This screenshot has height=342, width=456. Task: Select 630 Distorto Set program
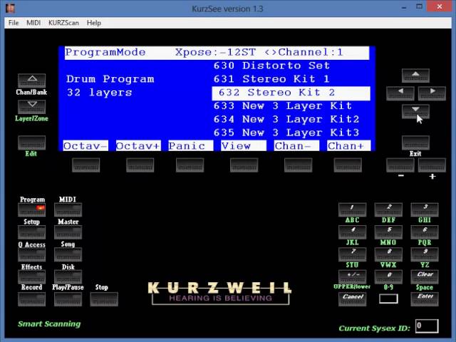[271, 66]
